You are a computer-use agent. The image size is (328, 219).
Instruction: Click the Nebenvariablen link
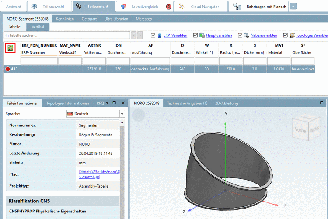264,35
